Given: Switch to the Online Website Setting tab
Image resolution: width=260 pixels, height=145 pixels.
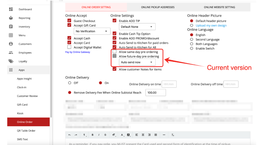Looking at the screenshot, I should (x=219, y=7).
